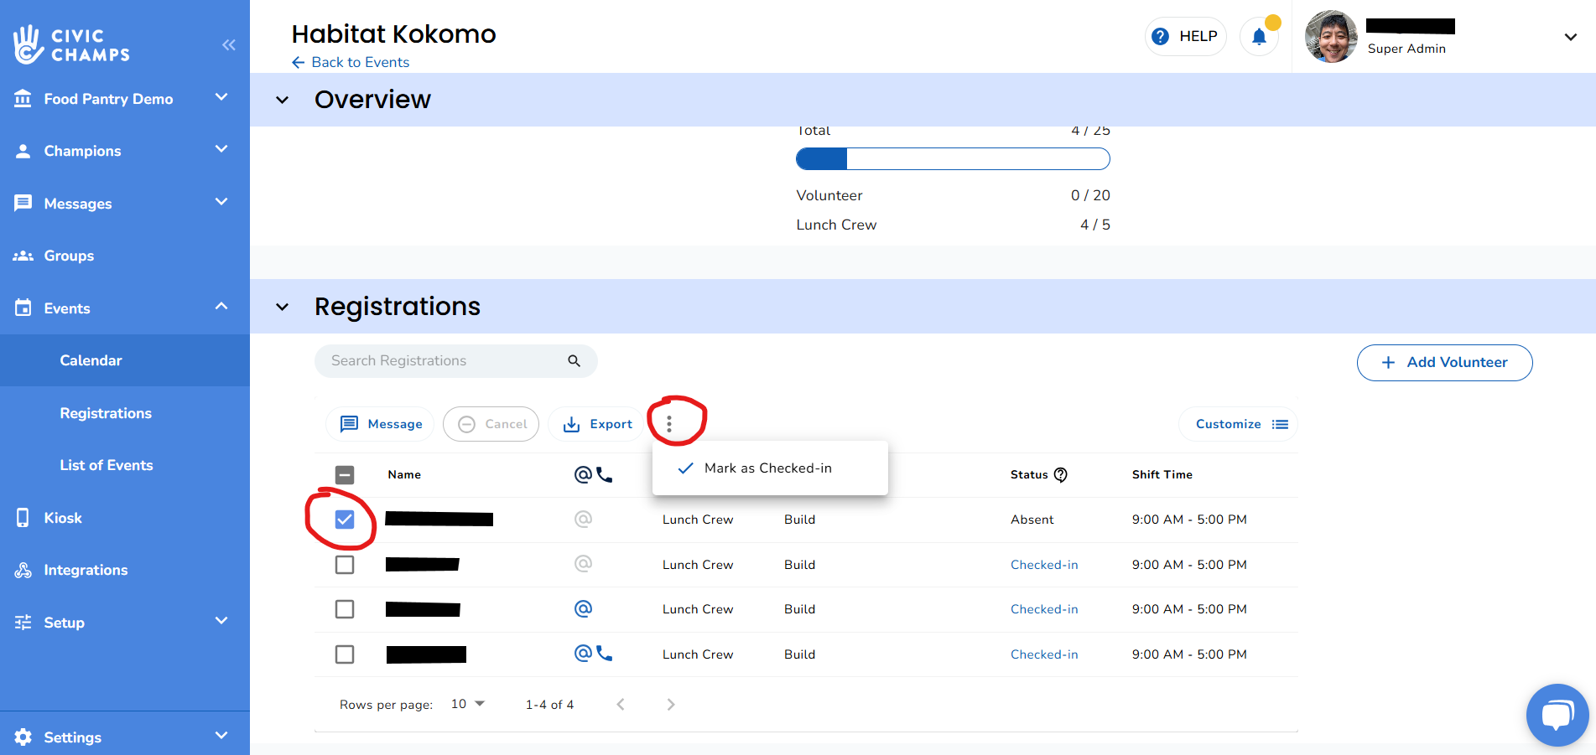Choose Mark as Checked-in
This screenshot has width=1596, height=755.
click(770, 468)
